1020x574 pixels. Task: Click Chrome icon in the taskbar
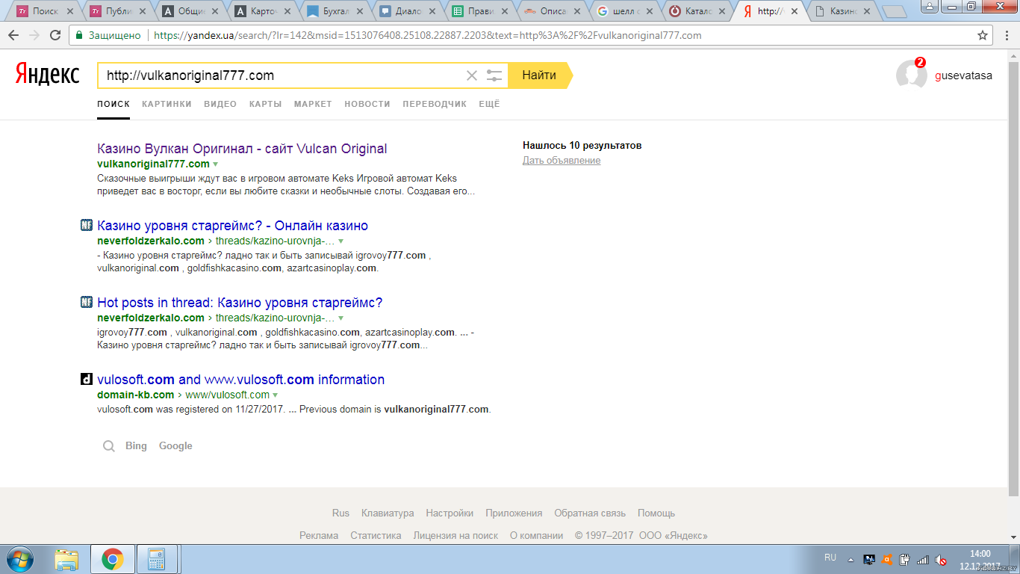[112, 559]
